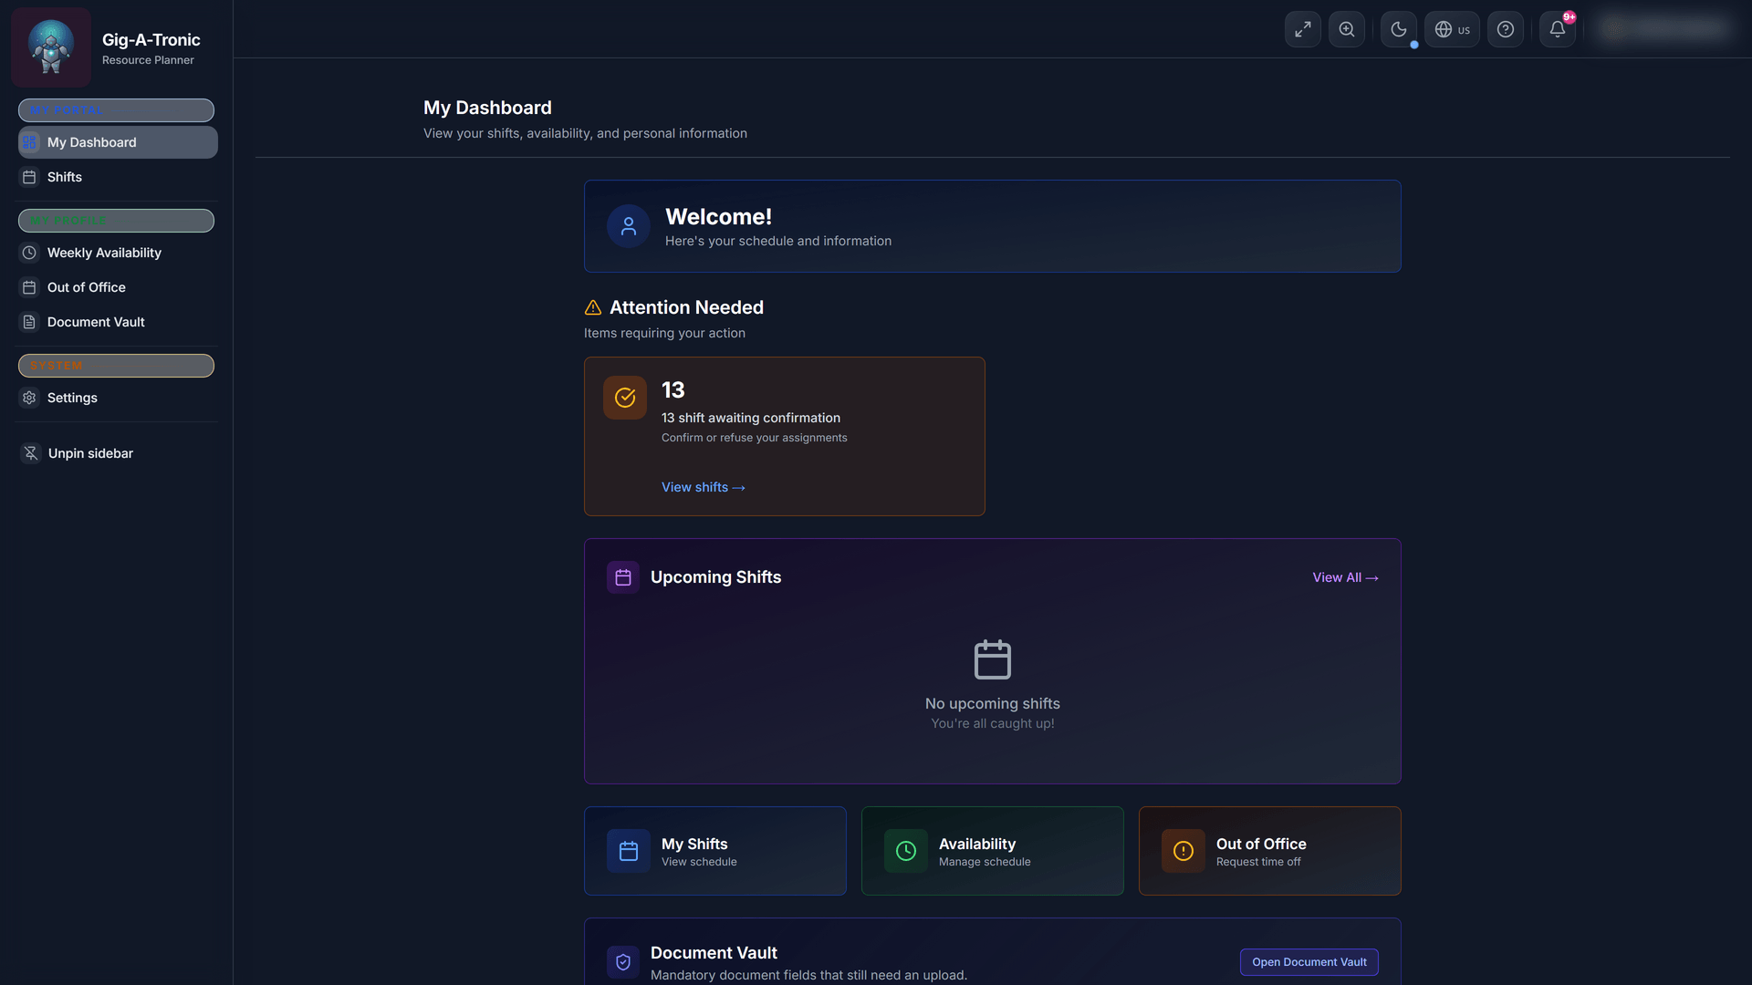Open the zoom magnifier control
The height and width of the screenshot is (985, 1752).
pyautogui.click(x=1347, y=29)
